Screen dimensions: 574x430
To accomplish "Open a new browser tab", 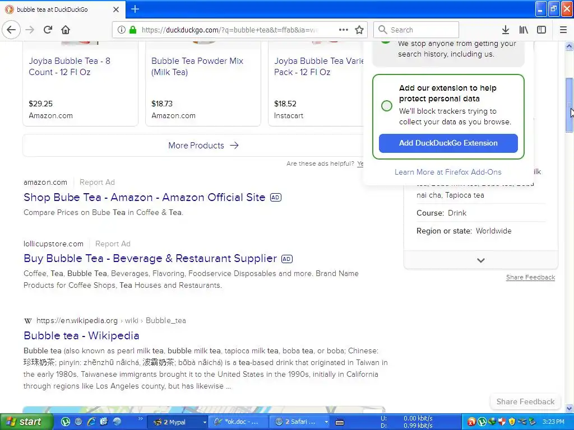I will (x=135, y=9).
